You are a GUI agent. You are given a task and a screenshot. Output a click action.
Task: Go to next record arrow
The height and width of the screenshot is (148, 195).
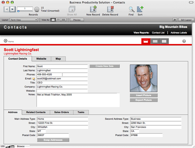[12, 9]
